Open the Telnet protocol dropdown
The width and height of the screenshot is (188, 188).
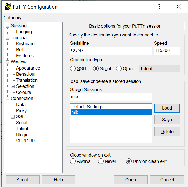(x=160, y=68)
